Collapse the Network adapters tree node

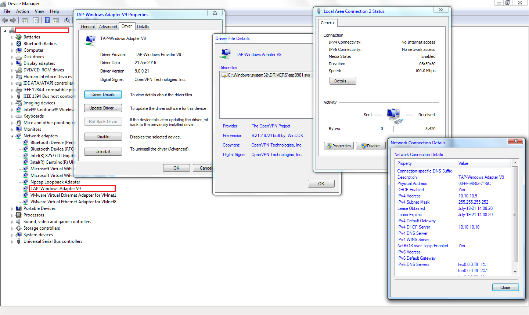(x=12, y=136)
